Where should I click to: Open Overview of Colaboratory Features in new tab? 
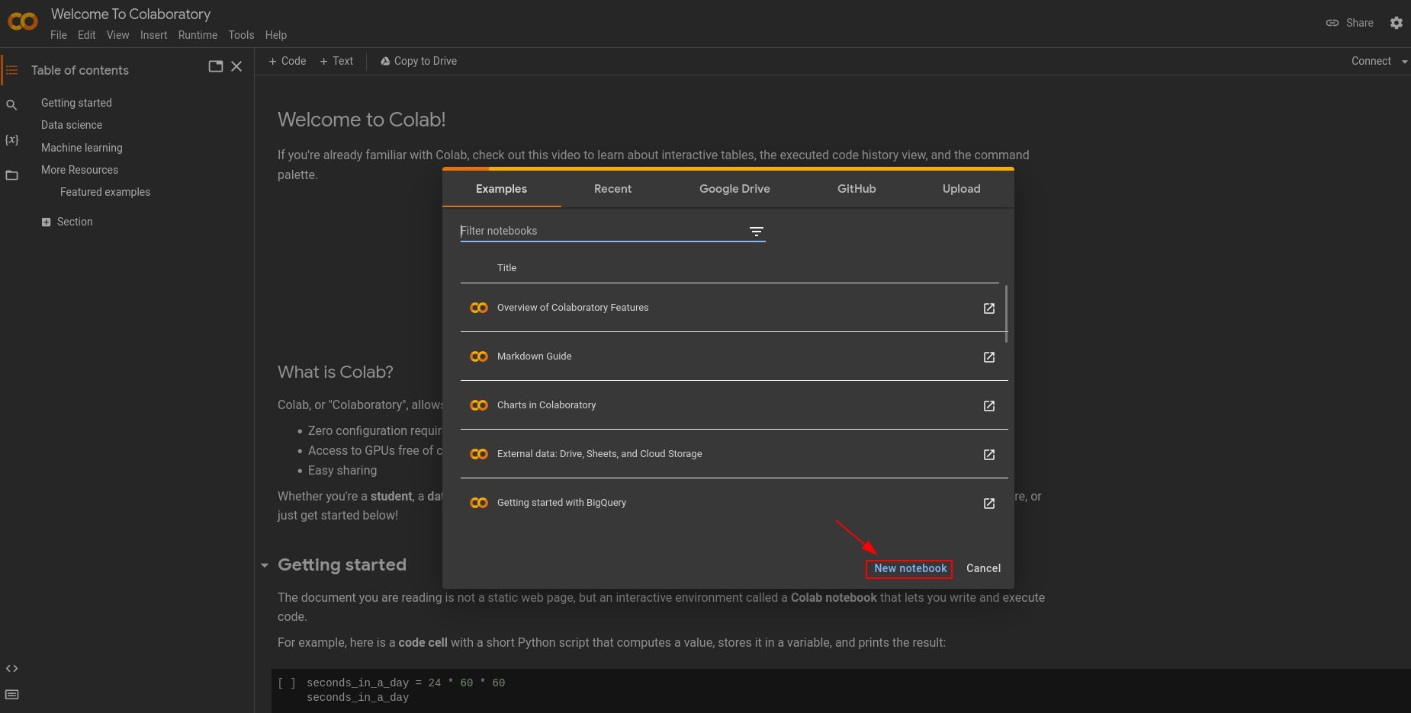989,309
